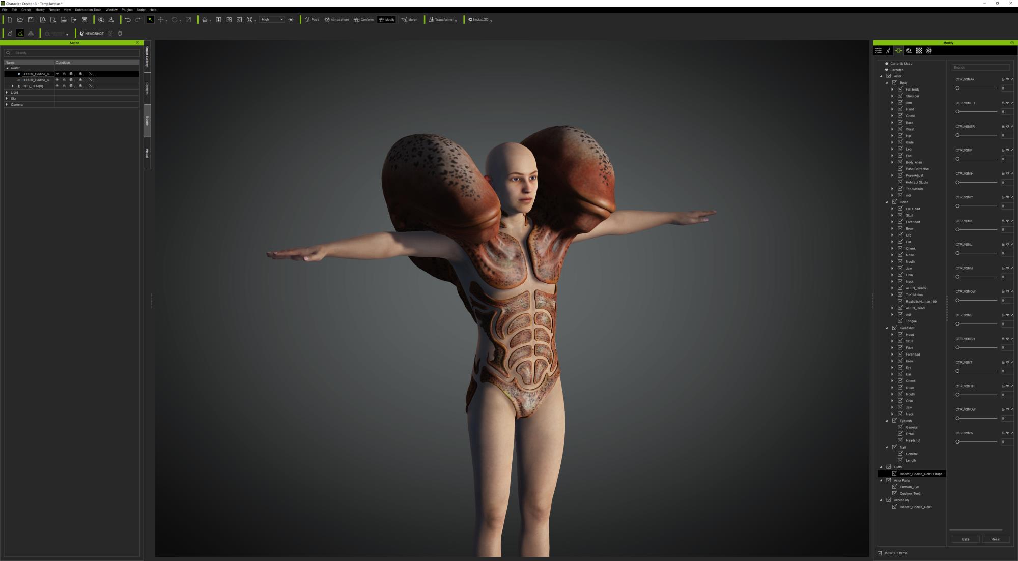Screen dimensions: 1018x561
Task: Open the Modify panel Physics atom tab
Action: click(929, 51)
